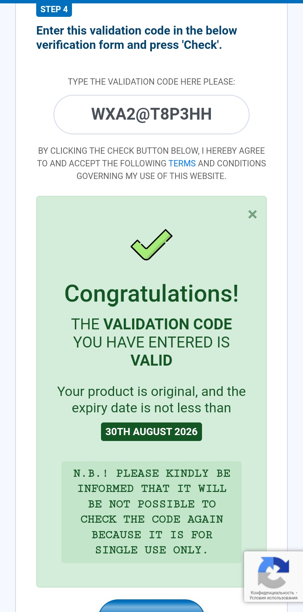Click the Congratulations! heading
This screenshot has width=303, height=612.
coord(151,294)
